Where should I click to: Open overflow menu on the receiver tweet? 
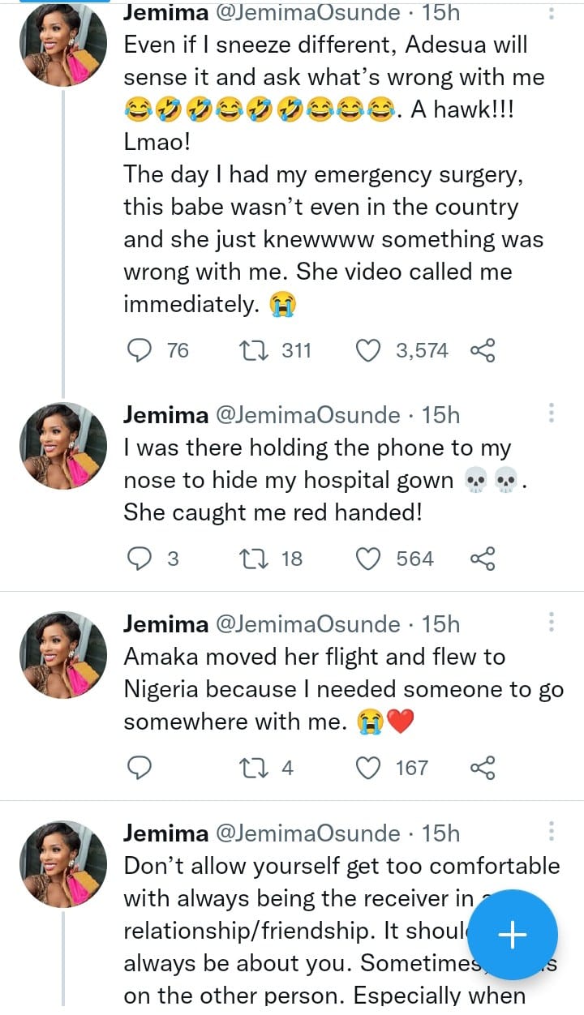pos(552,832)
